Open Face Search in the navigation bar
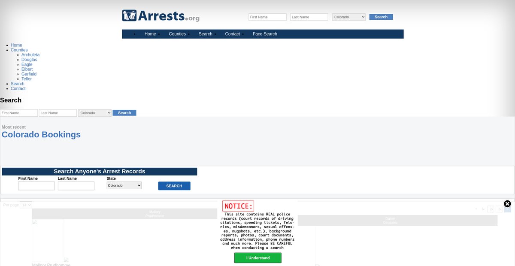This screenshot has width=515, height=266. click(x=265, y=34)
